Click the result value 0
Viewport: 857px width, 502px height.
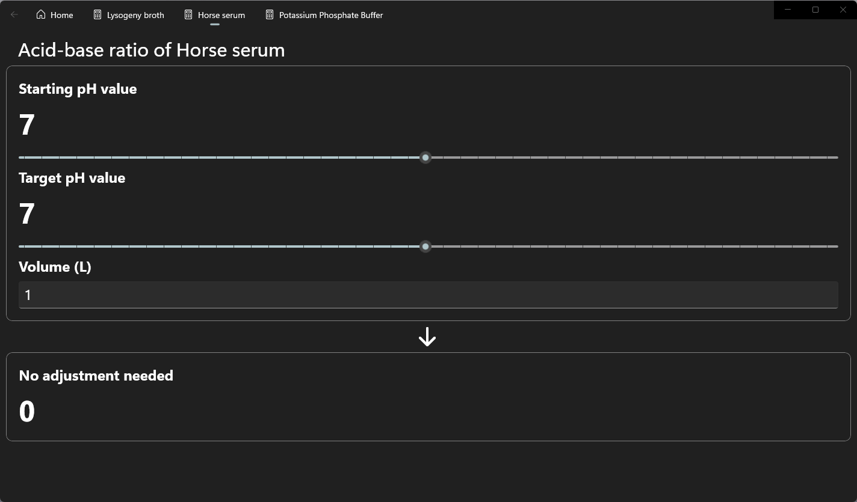pyautogui.click(x=27, y=412)
